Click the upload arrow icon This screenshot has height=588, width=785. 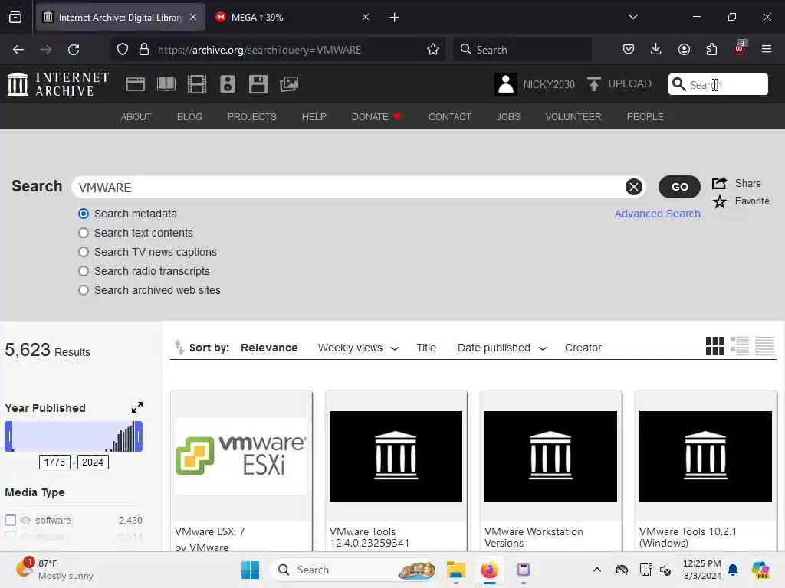point(594,84)
